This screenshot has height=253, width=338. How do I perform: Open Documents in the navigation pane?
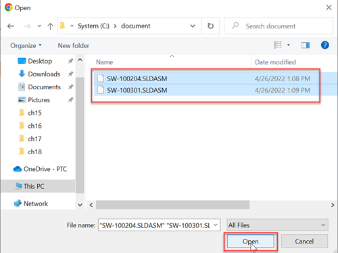click(x=44, y=87)
